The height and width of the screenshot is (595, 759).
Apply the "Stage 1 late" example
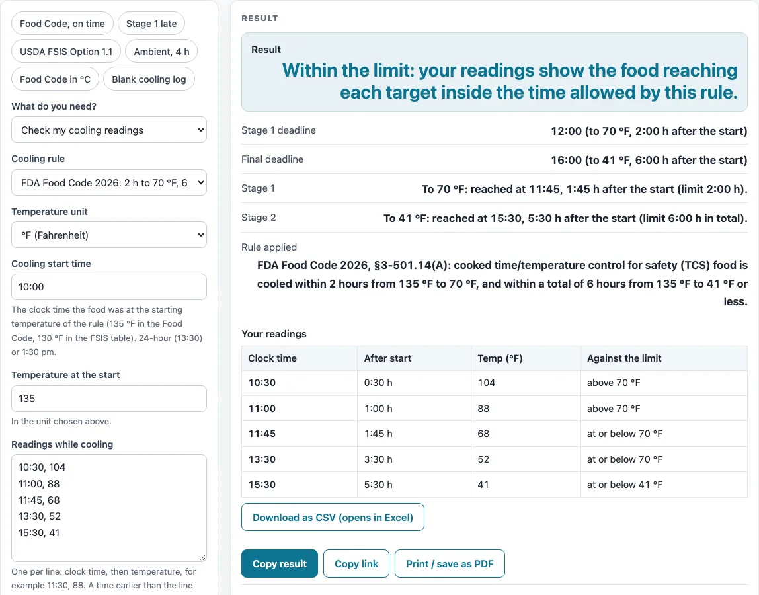151,24
